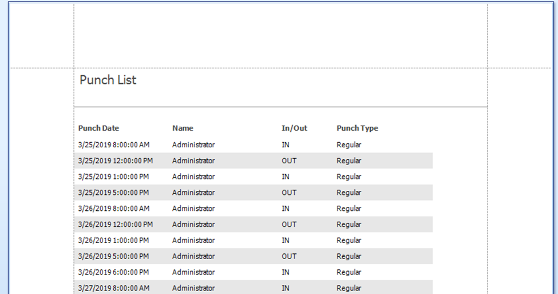The height and width of the screenshot is (294, 558).
Task: Select the 3/27/2019 8:00:00 AM date cell
Action: point(114,288)
